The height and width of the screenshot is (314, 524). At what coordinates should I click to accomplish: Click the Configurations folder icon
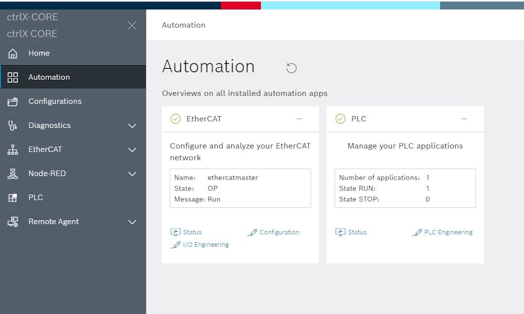click(x=13, y=101)
